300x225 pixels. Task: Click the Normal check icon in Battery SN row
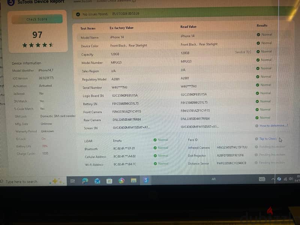coord(257,101)
